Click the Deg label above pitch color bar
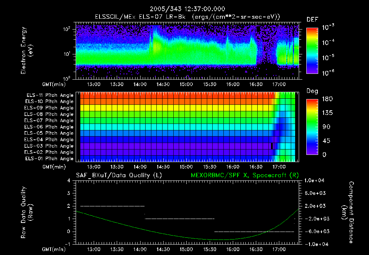 click(312, 91)
